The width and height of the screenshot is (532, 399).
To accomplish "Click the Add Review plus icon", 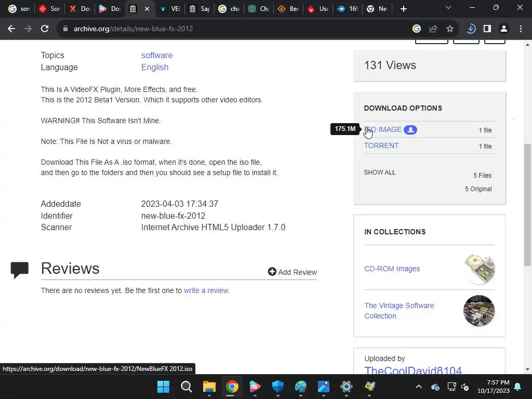I will coord(272,271).
